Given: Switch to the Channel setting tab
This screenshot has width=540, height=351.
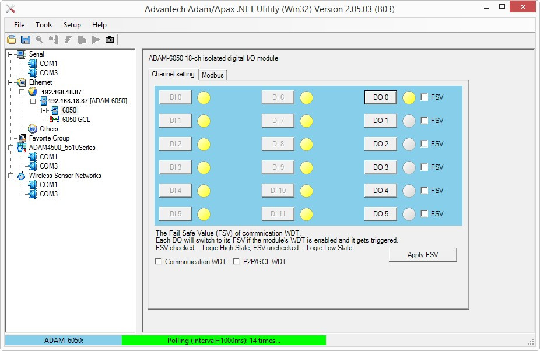Looking at the screenshot, I should tap(173, 74).
